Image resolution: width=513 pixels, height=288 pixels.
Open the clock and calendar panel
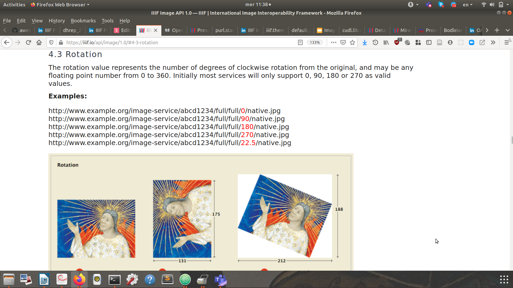(x=258, y=5)
